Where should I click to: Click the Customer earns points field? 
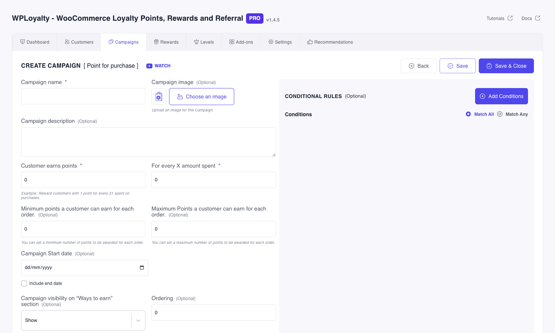(83, 180)
